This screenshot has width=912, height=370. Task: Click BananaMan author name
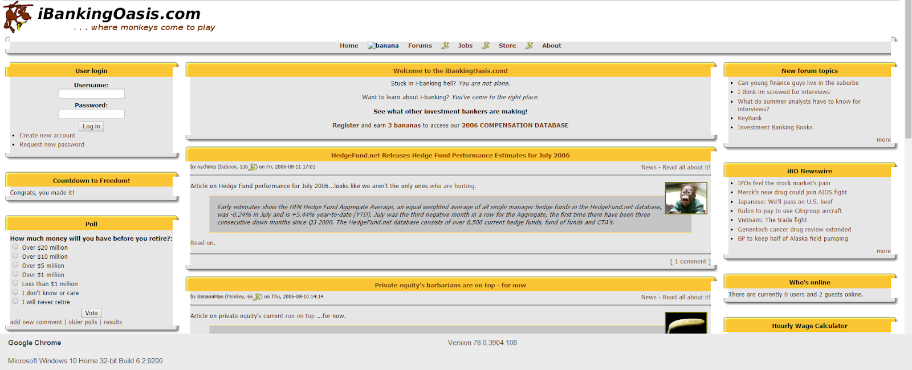coord(210,296)
